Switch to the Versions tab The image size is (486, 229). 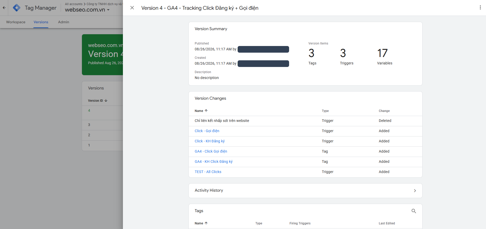pos(41,22)
